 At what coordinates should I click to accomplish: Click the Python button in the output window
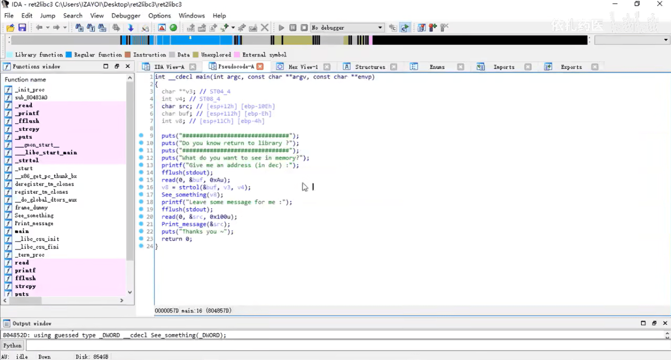[13, 346]
